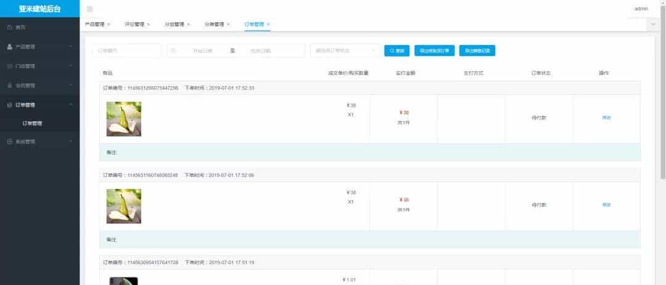Click the person icon beside 产品管理 in the sidebar
666x285 pixels.
pyautogui.click(x=9, y=47)
